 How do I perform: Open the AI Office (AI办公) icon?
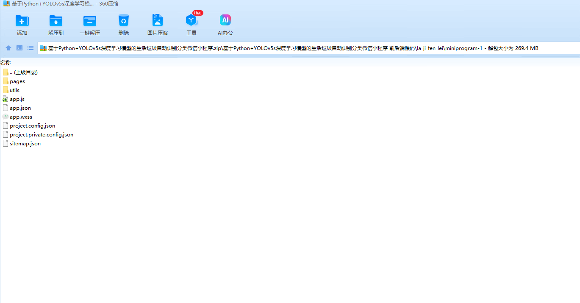pos(225,20)
